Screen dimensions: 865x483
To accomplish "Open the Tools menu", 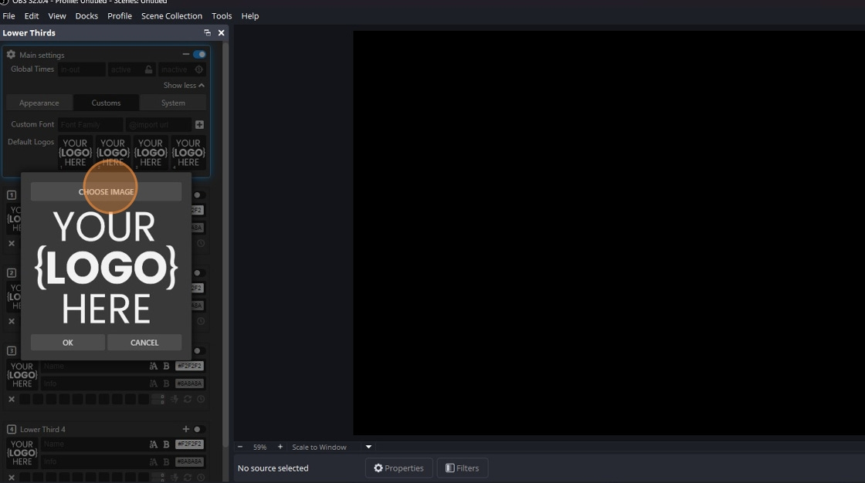I will click(222, 16).
